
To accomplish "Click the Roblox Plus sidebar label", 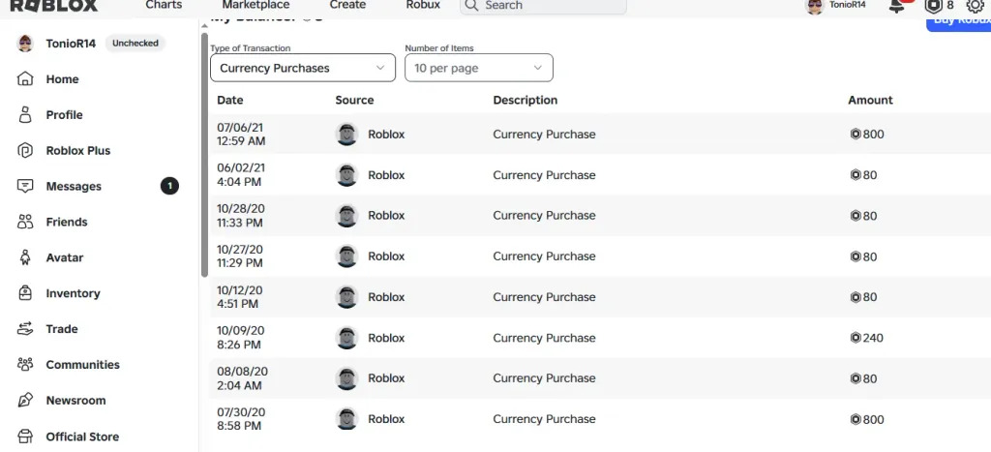I will click(78, 150).
